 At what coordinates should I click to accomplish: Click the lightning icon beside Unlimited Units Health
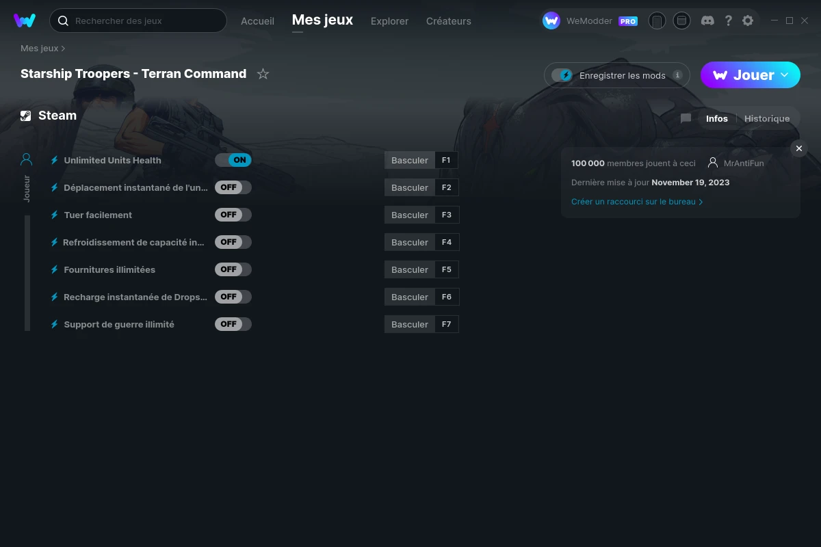pos(55,160)
